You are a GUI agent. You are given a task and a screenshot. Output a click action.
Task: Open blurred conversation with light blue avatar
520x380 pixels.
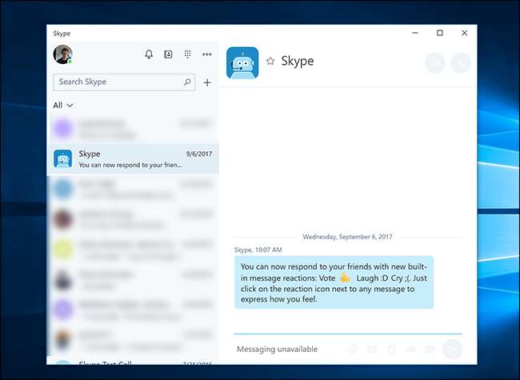point(133,189)
